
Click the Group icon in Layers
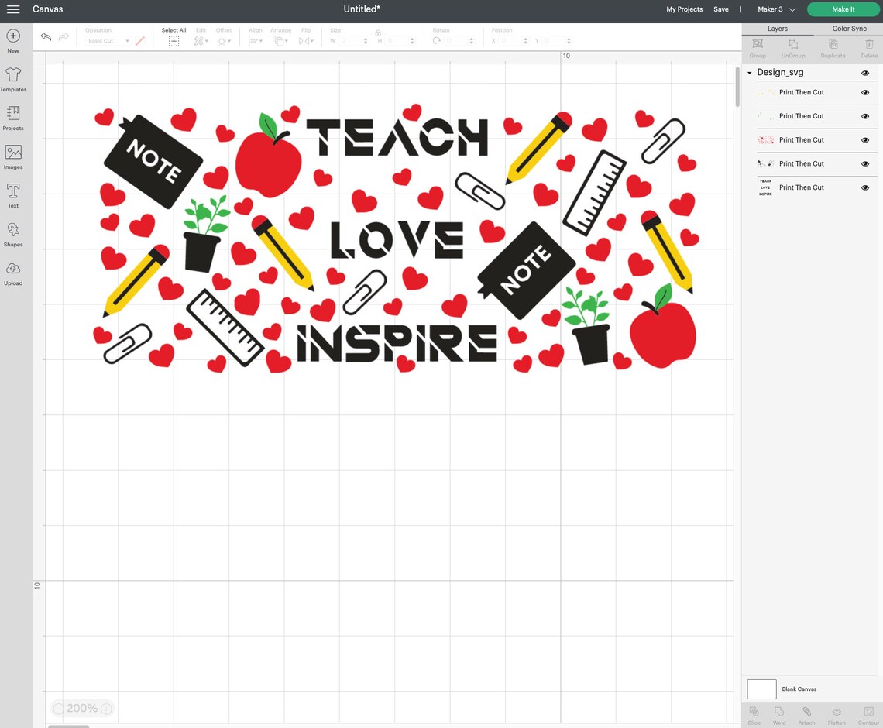pyautogui.click(x=758, y=44)
